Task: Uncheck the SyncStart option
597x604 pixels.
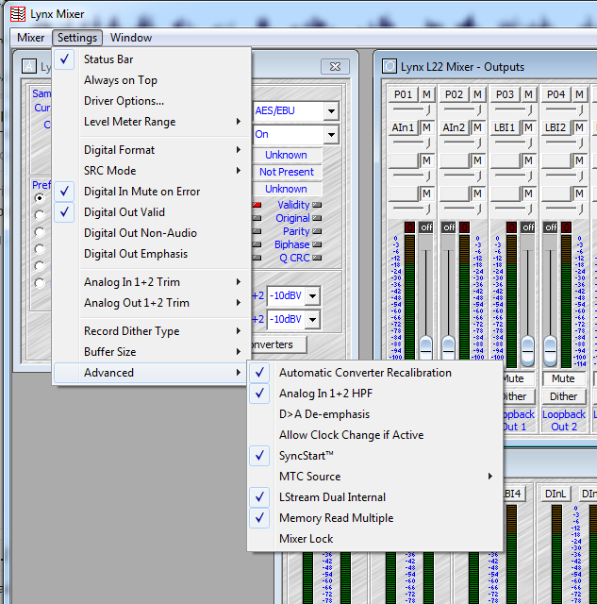Action: click(307, 456)
